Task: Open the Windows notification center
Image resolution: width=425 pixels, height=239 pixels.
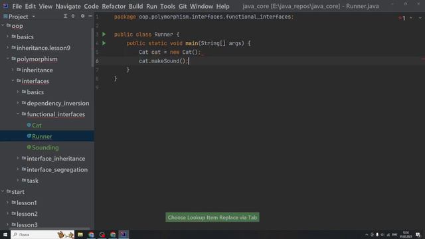Action: [x=418, y=234]
